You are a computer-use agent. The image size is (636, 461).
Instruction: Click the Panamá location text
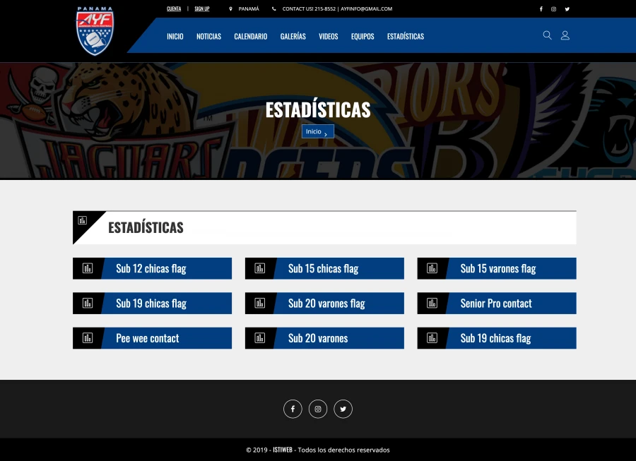coord(249,9)
